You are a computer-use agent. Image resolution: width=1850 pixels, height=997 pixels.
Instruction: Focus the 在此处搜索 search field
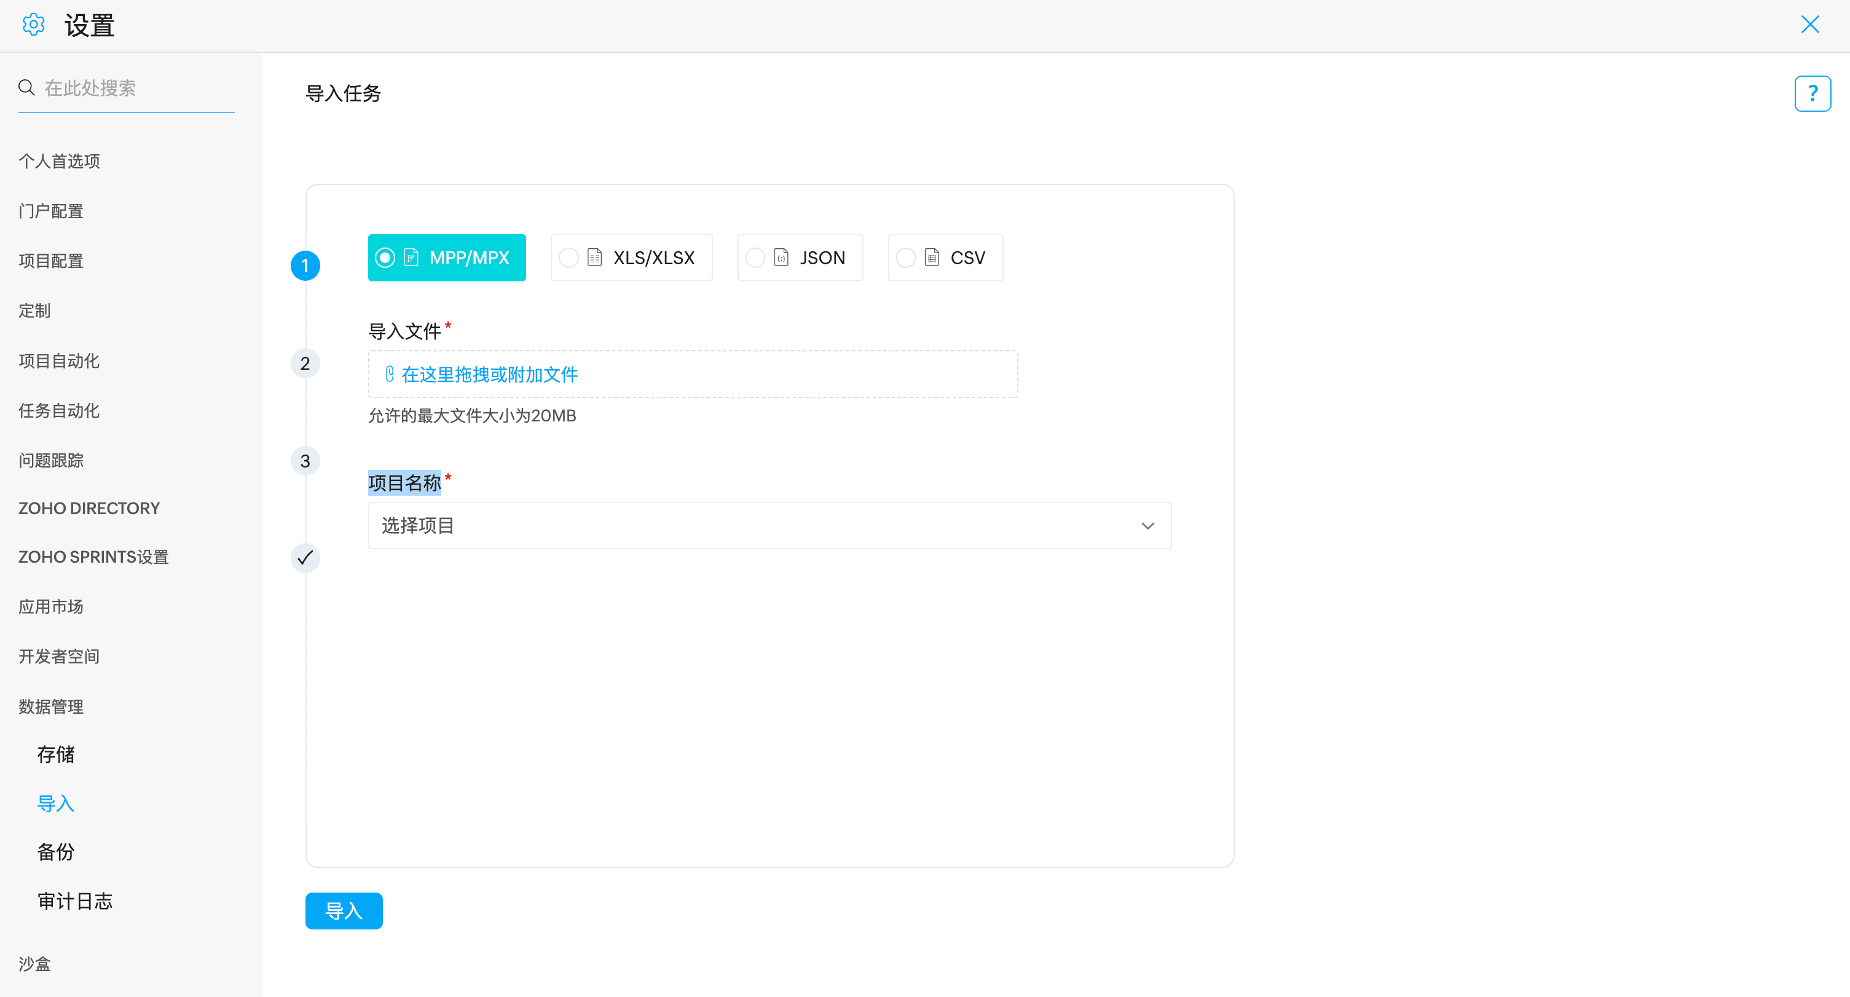pos(136,88)
